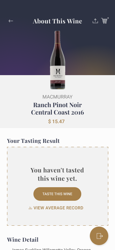Go back using the left arrow icon
115x250 pixels.
[11, 21]
